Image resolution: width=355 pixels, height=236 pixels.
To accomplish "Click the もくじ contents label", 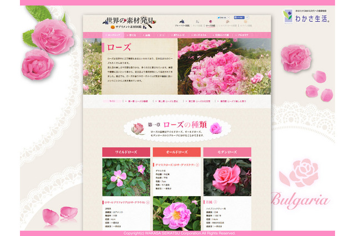I will (112, 101).
